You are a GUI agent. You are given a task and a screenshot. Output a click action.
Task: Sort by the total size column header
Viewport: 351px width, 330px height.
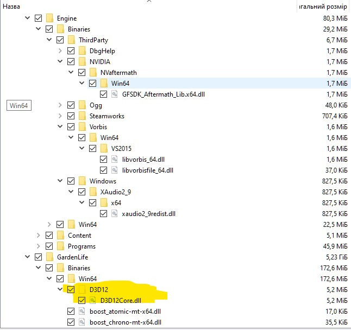tap(323, 7)
